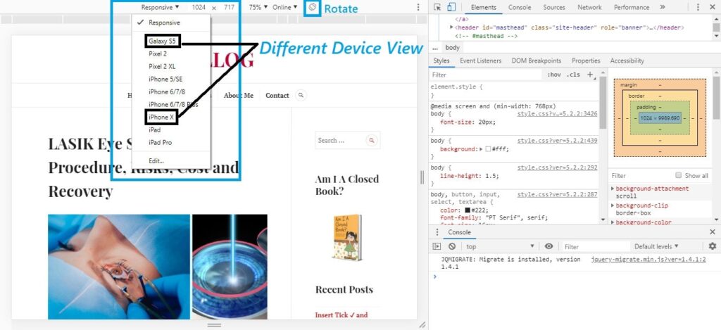Open DevTools customize three-dot menu
This screenshot has height=330, width=721.
(698, 7)
